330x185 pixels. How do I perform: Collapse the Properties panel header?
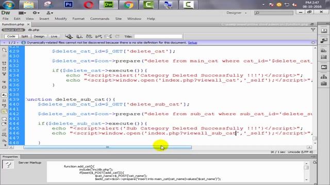coord(10,157)
